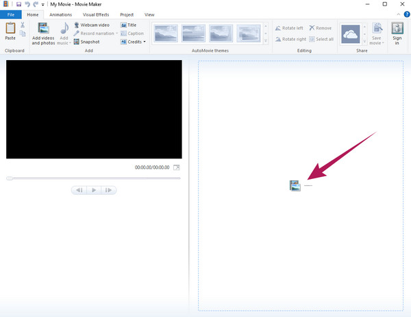Click the Sign in icon
411x317 pixels.
(x=397, y=28)
